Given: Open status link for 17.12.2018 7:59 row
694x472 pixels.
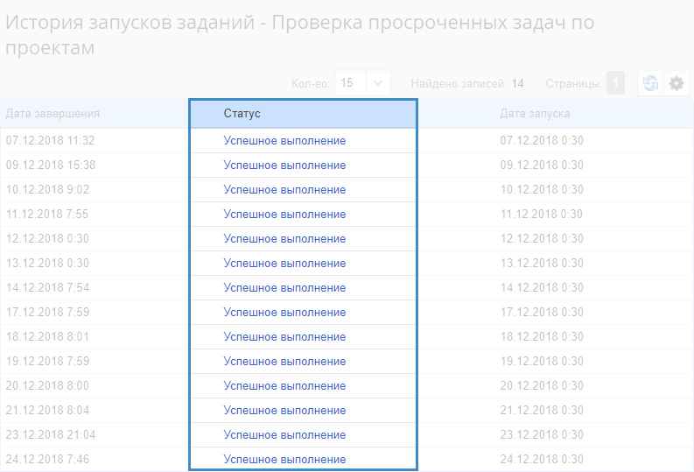Looking at the screenshot, I should tap(284, 313).
